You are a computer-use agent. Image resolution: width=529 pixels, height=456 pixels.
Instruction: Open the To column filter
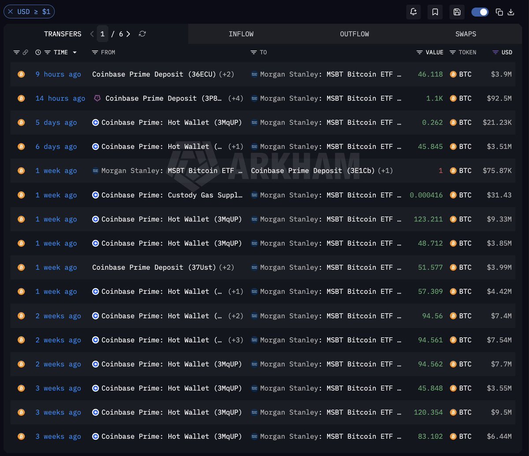pos(253,52)
